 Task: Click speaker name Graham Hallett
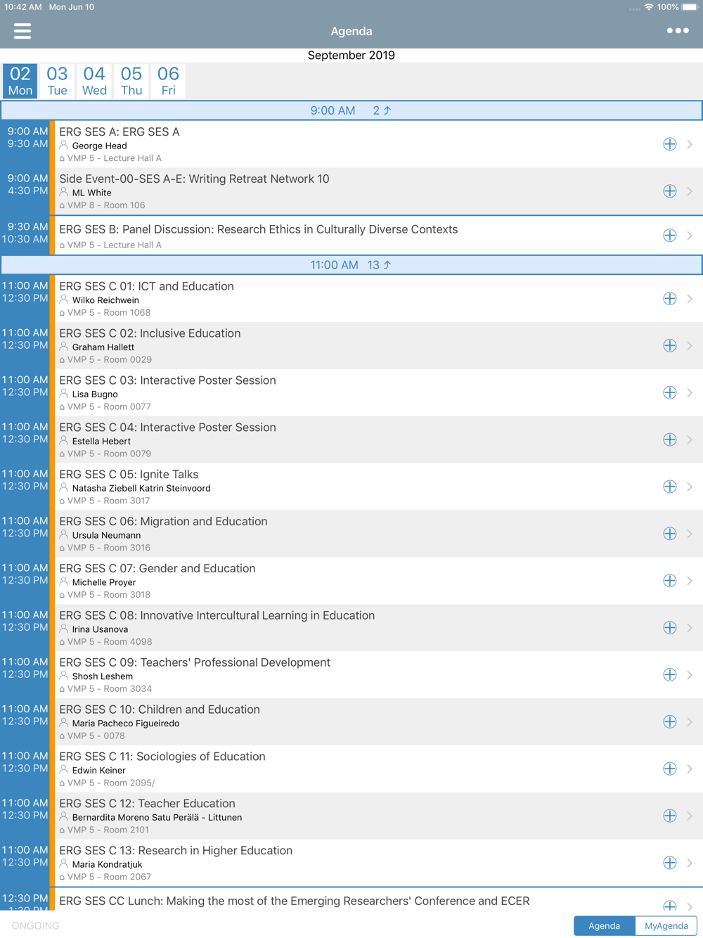tap(103, 347)
